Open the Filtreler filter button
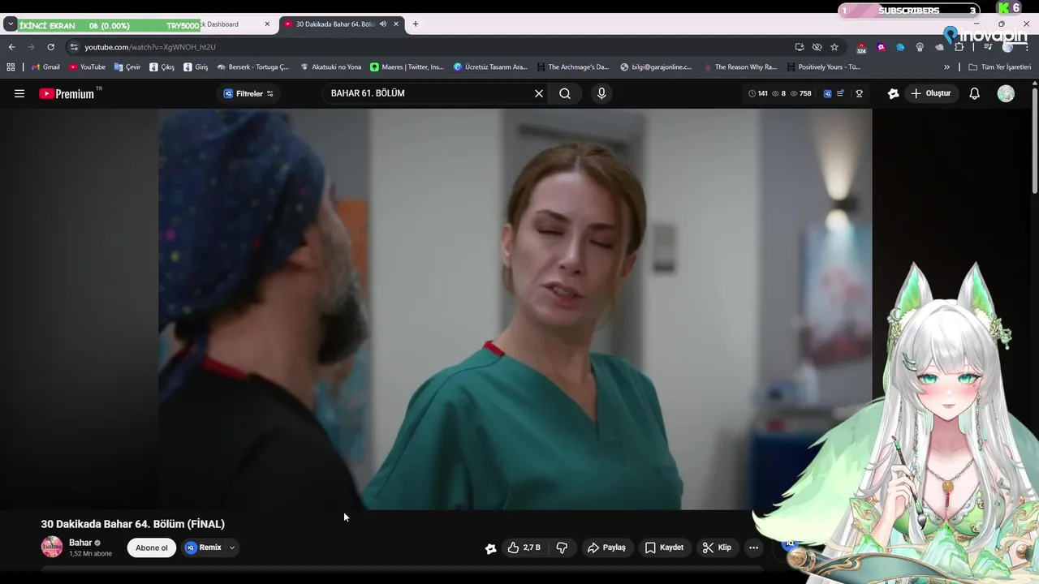The image size is (1039, 584). pyautogui.click(x=248, y=93)
